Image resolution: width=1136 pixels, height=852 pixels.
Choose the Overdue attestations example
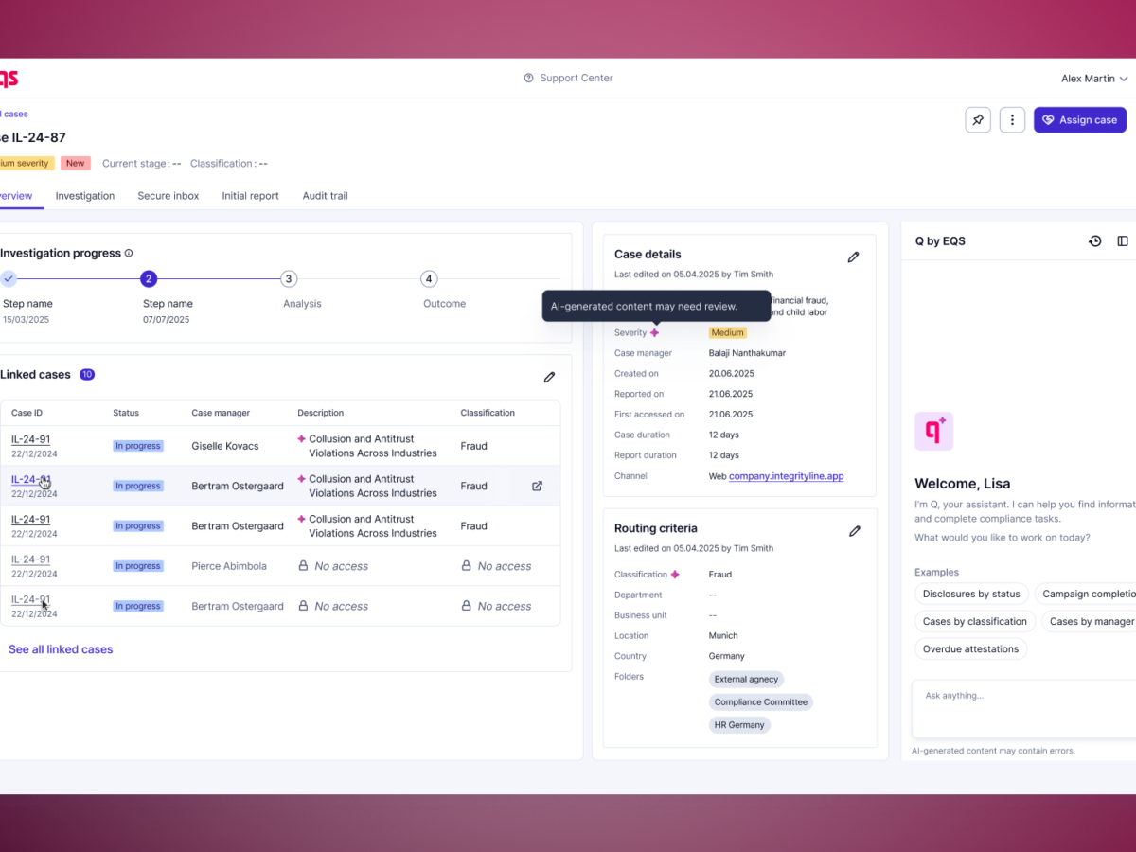coord(970,649)
